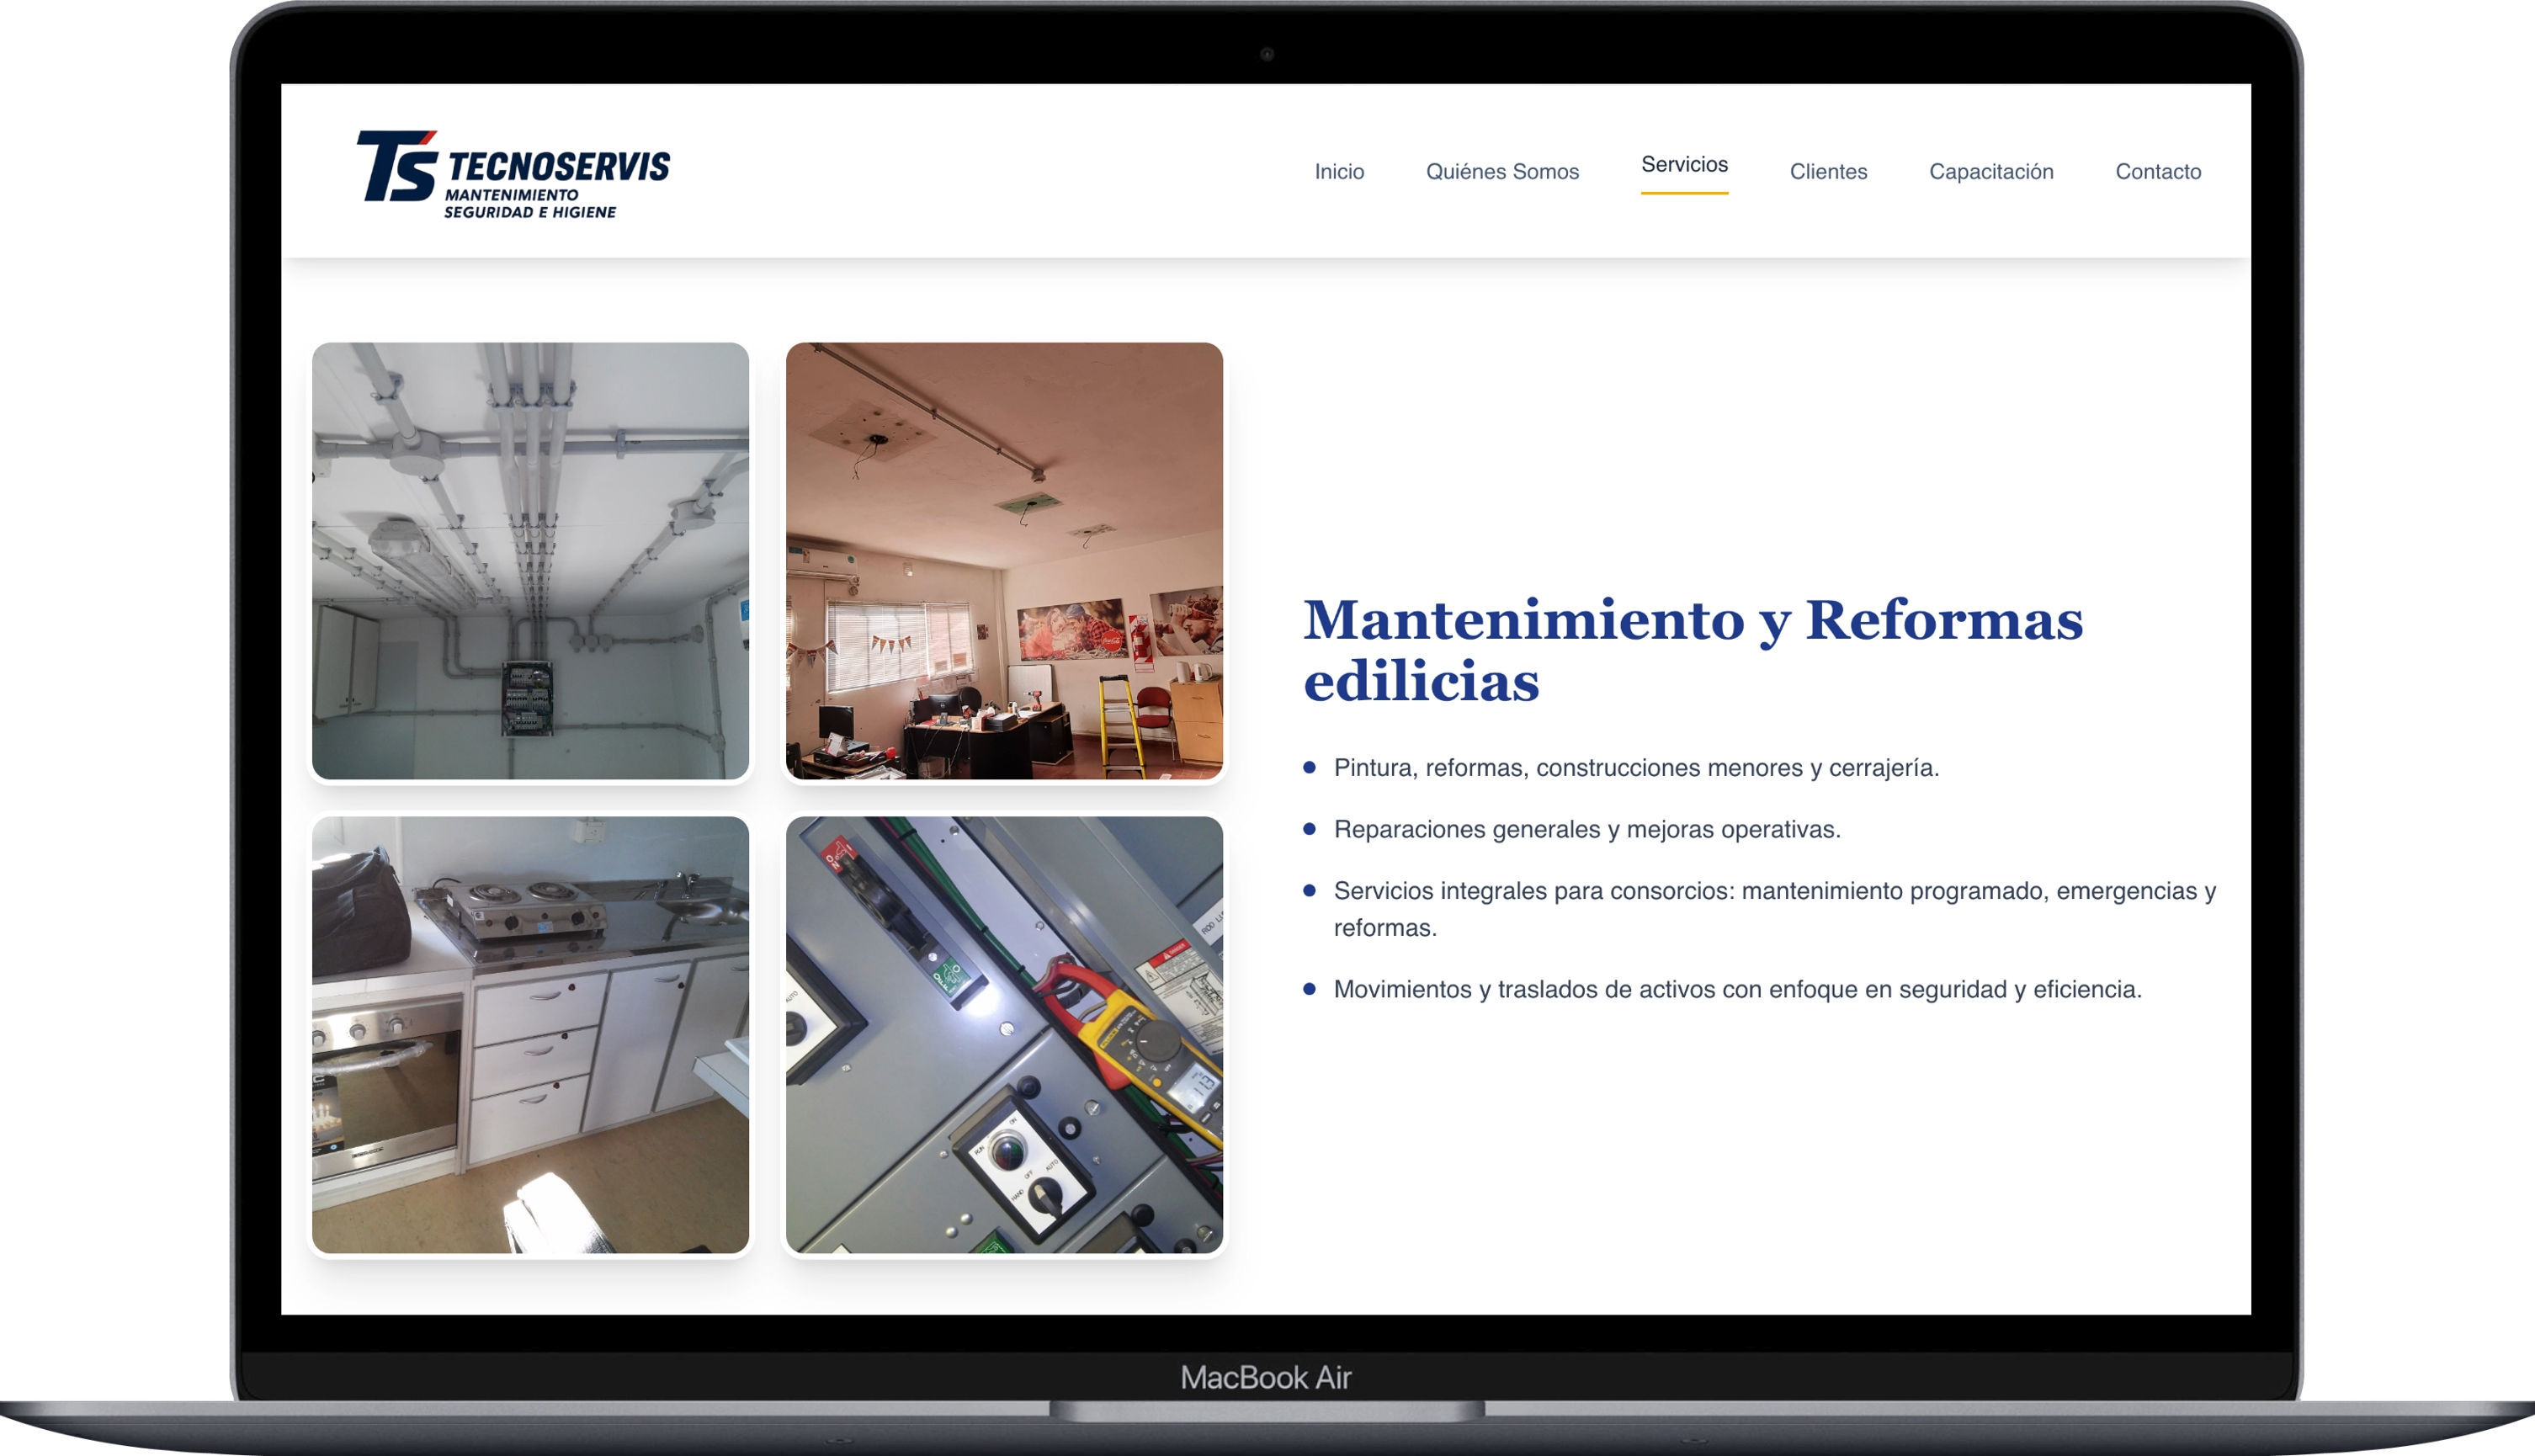Select the Reparaciones generales bullet text

1587,828
